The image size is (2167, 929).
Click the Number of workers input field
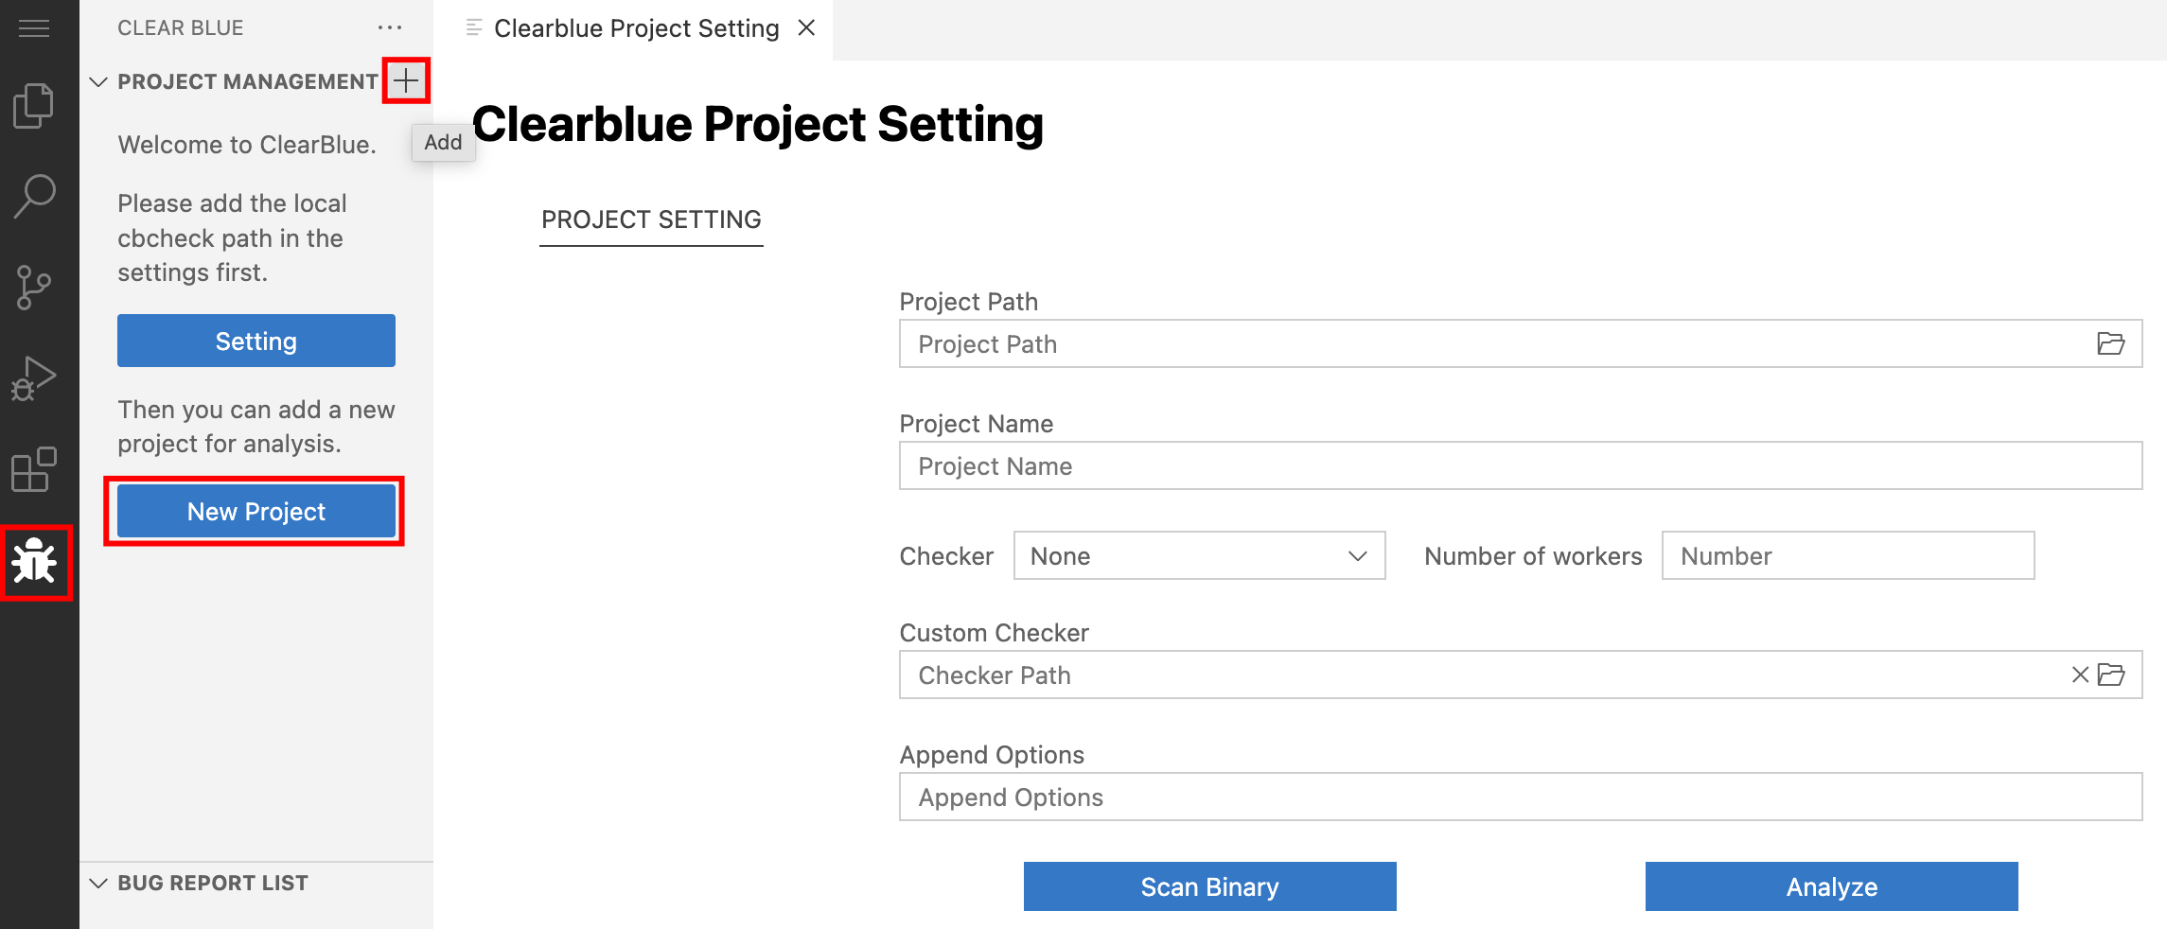(1847, 555)
